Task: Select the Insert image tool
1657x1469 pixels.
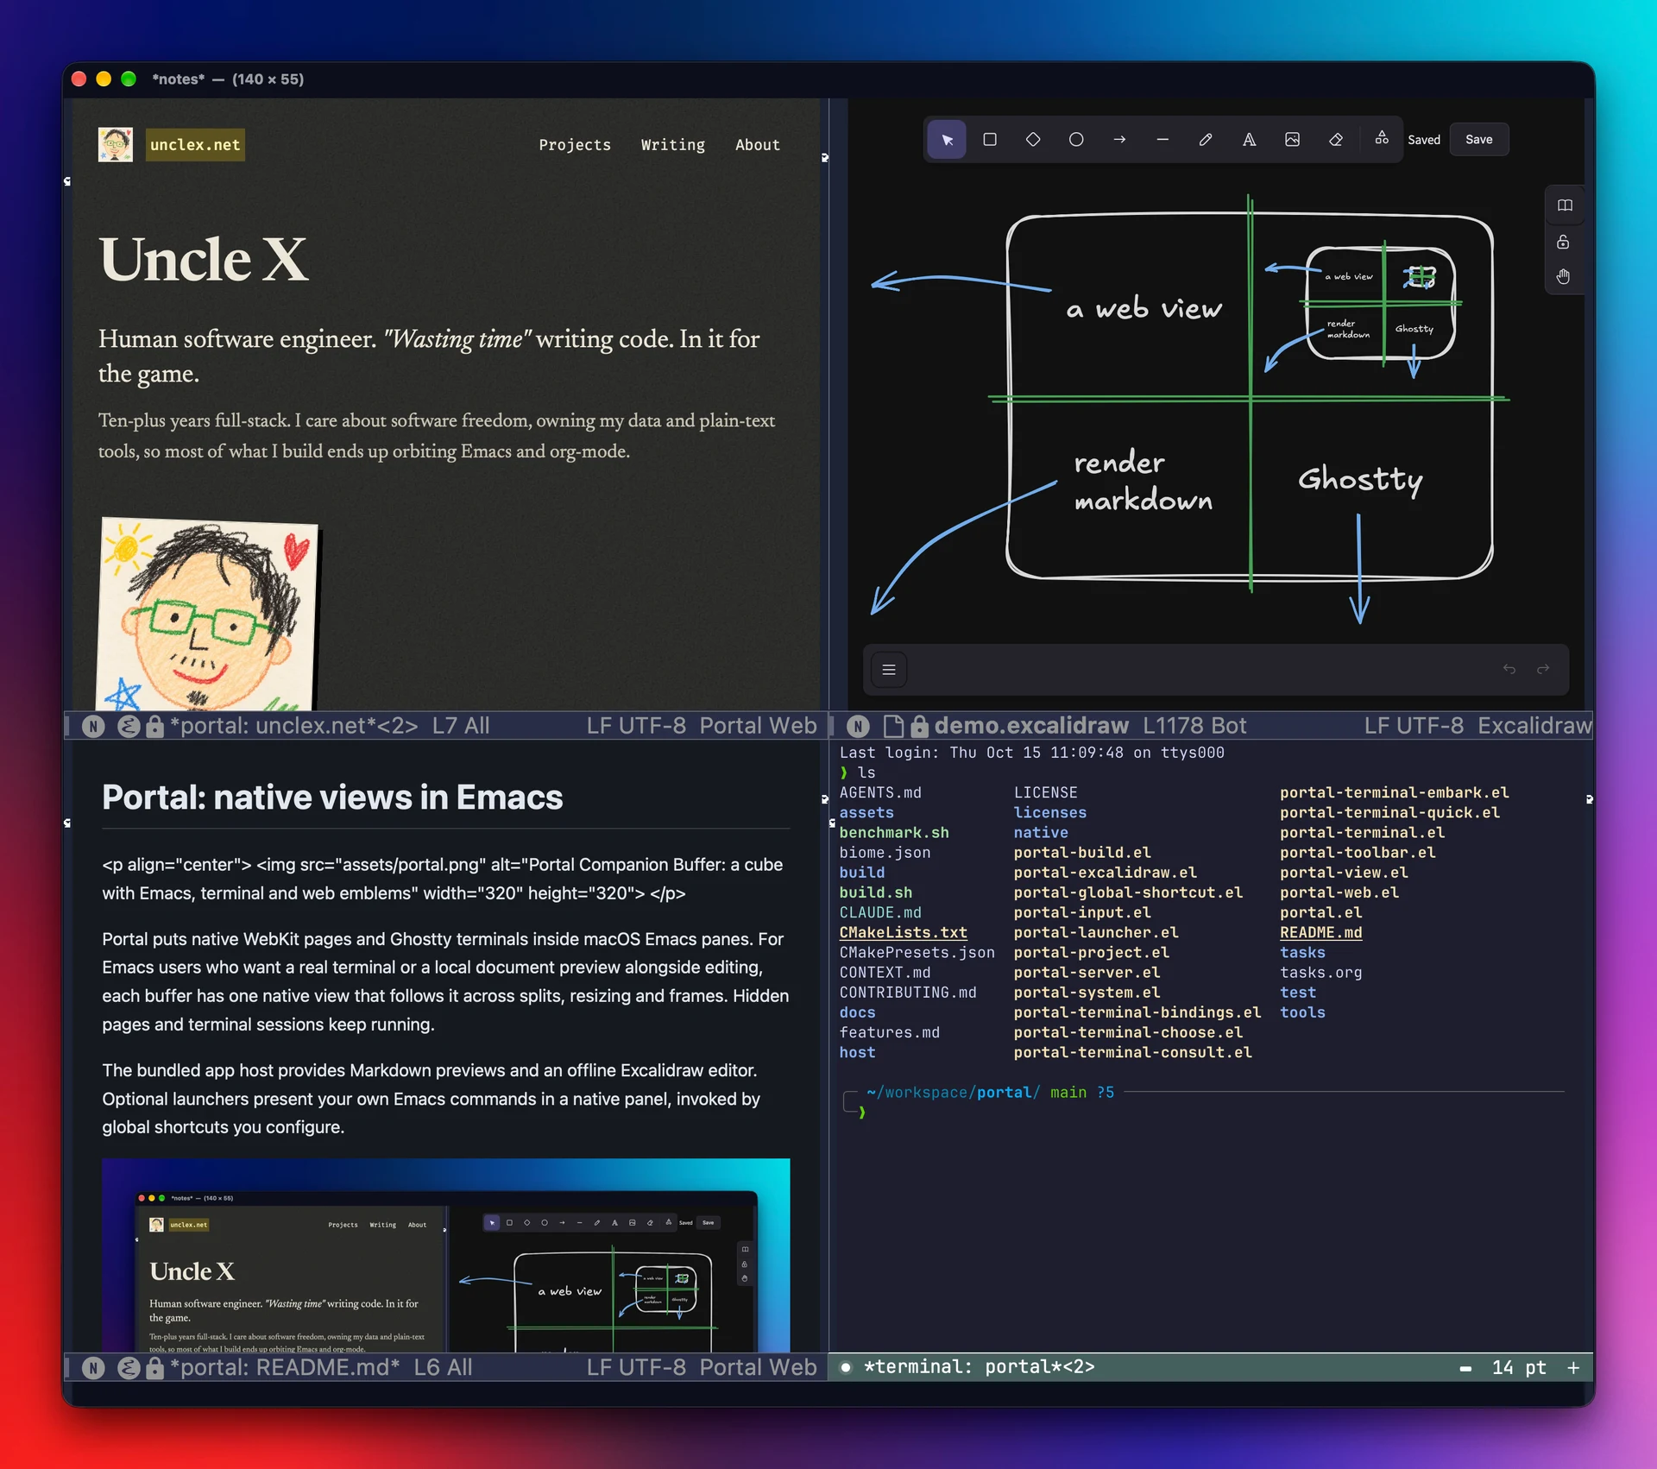Action: 1292,140
